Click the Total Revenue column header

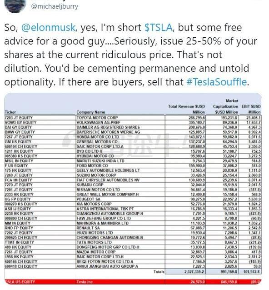pyautogui.click(x=187, y=109)
